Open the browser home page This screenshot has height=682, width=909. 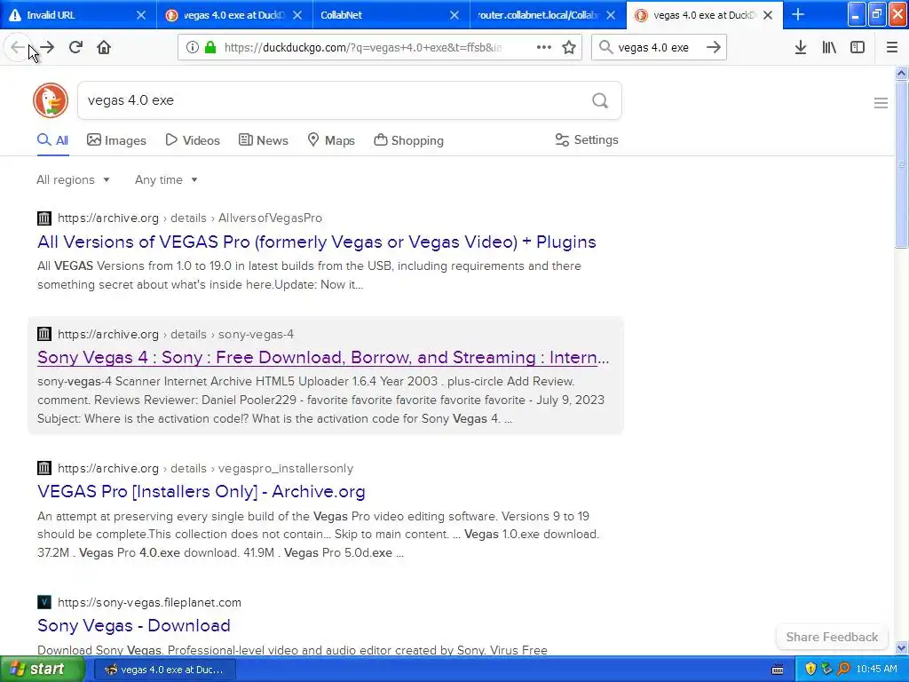click(x=104, y=48)
